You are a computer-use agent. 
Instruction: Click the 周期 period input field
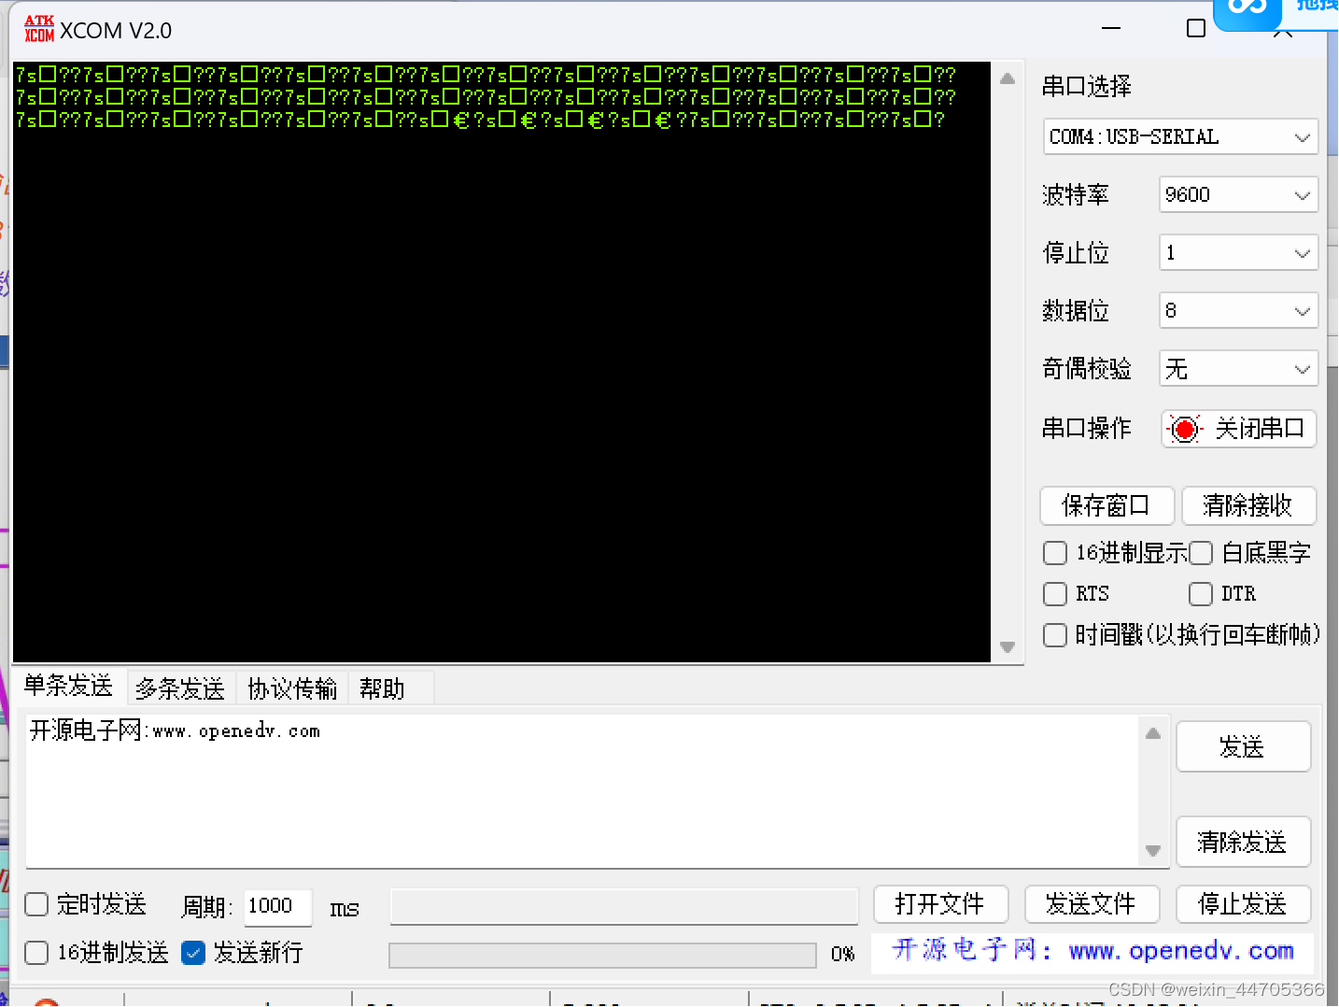point(277,906)
